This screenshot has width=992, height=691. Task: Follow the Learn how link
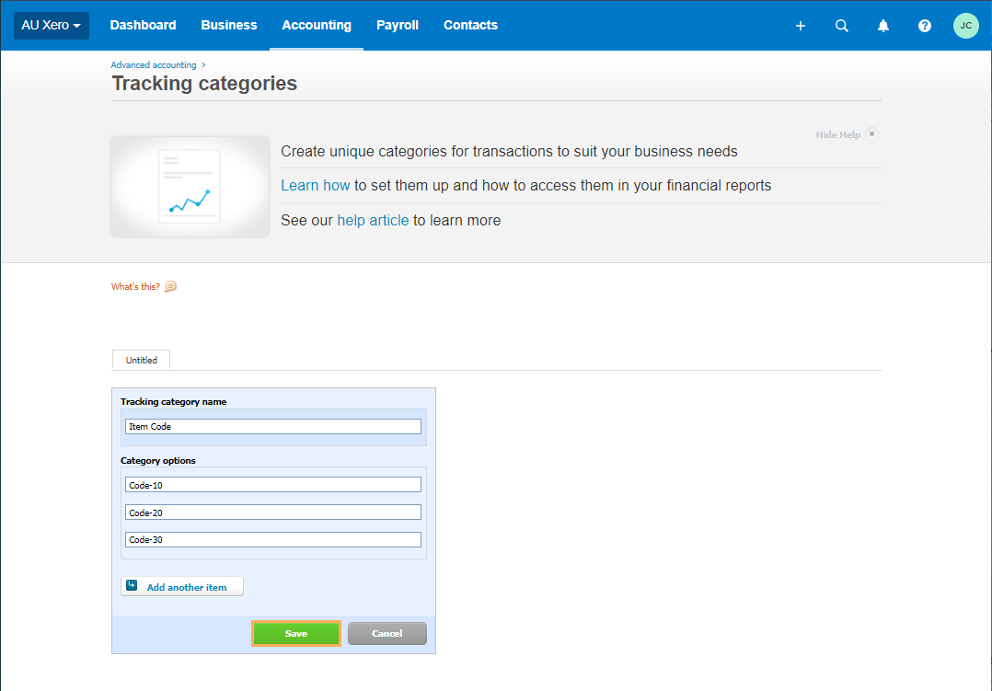[x=315, y=186]
